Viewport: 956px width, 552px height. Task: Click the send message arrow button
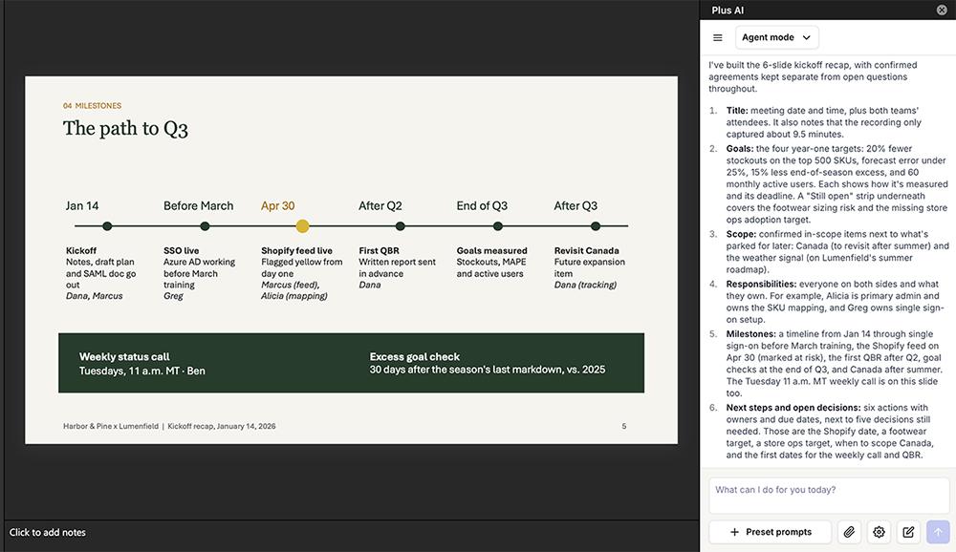[939, 532]
